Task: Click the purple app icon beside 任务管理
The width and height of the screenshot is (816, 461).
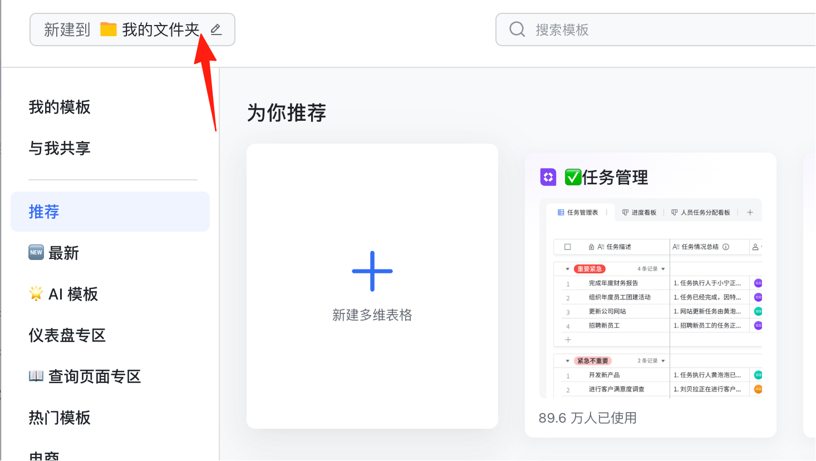Action: tap(548, 177)
